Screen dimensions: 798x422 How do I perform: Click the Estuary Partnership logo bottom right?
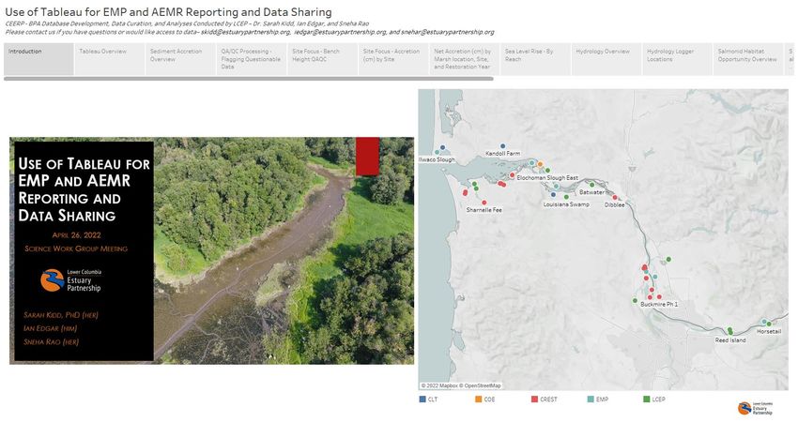point(755,408)
